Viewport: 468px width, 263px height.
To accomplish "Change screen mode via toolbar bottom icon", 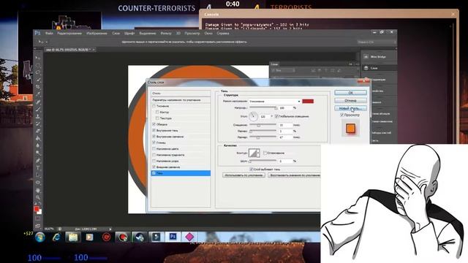I will pos(38,226).
